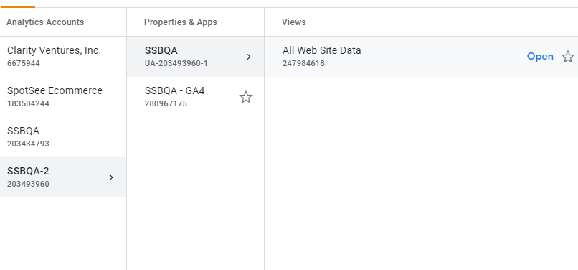578x270 pixels.
Task: Expand the SSBQA property chevron
Action: click(x=249, y=57)
